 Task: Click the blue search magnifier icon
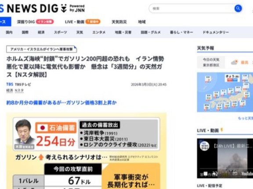point(238,8)
